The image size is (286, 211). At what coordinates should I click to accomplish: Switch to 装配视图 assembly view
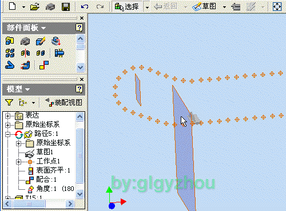pos(63,103)
